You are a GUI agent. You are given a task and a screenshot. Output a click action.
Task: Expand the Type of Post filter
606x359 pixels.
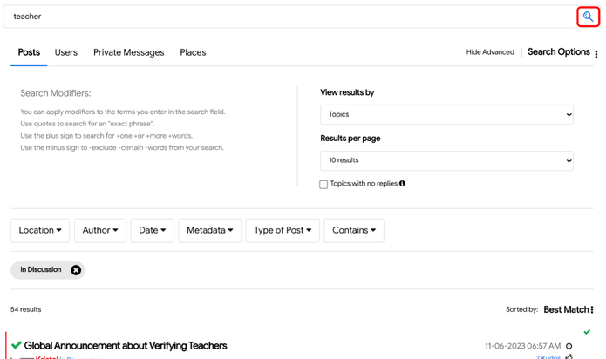[283, 230]
